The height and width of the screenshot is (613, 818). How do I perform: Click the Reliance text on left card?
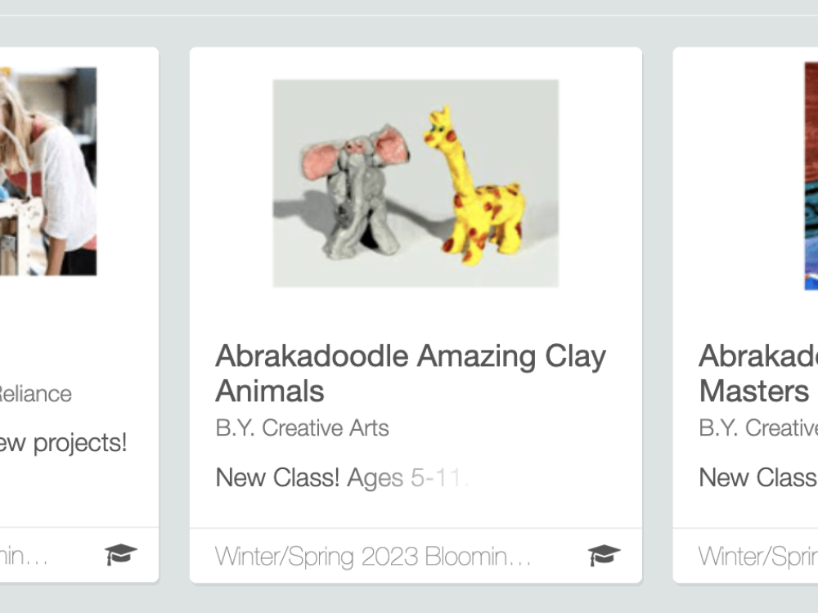pyautogui.click(x=35, y=394)
